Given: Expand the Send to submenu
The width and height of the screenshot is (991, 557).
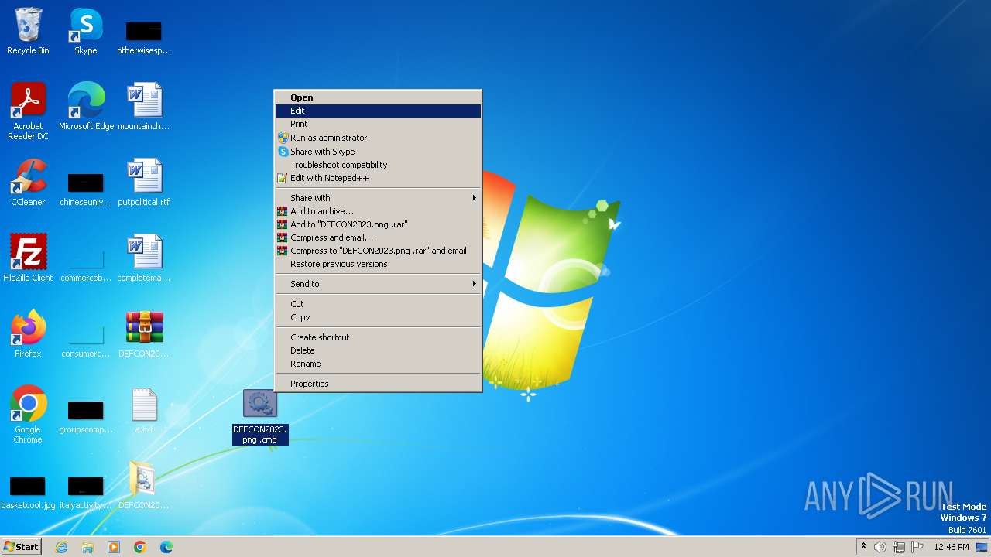Looking at the screenshot, I should tap(378, 284).
